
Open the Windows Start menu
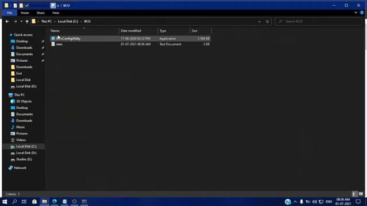(5, 201)
